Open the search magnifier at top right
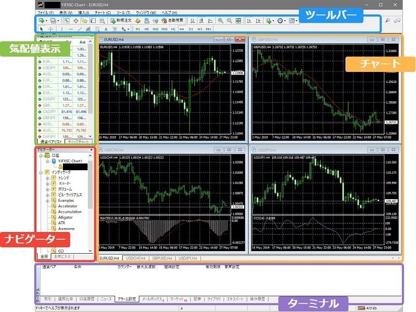The width and height of the screenshot is (416, 312). pyautogui.click(x=387, y=21)
